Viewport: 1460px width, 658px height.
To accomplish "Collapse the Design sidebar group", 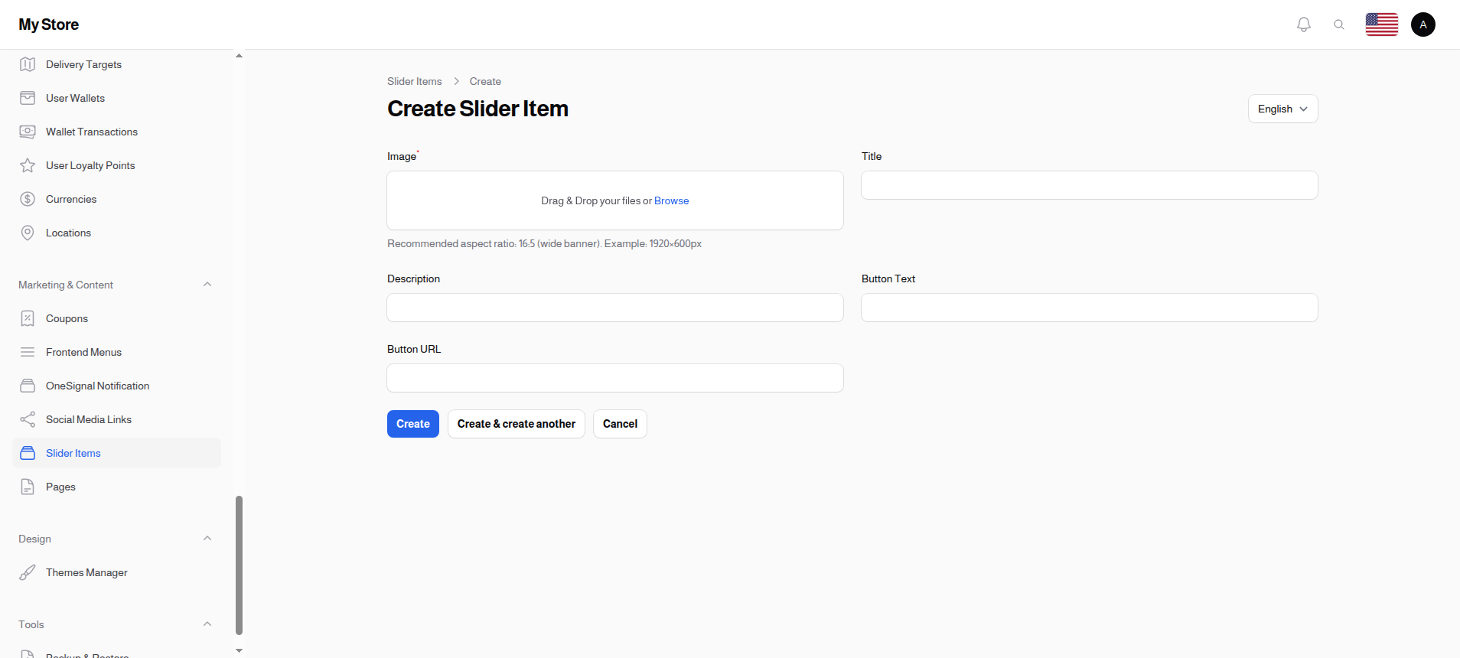I will [207, 539].
